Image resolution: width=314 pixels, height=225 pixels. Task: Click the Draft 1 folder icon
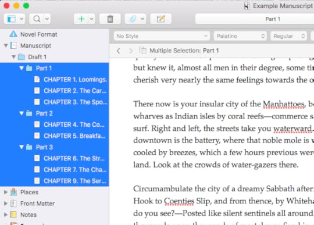pyautogui.click(x=22, y=57)
